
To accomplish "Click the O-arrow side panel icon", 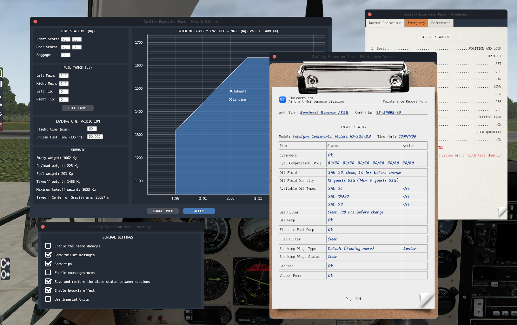I will (5, 274).
